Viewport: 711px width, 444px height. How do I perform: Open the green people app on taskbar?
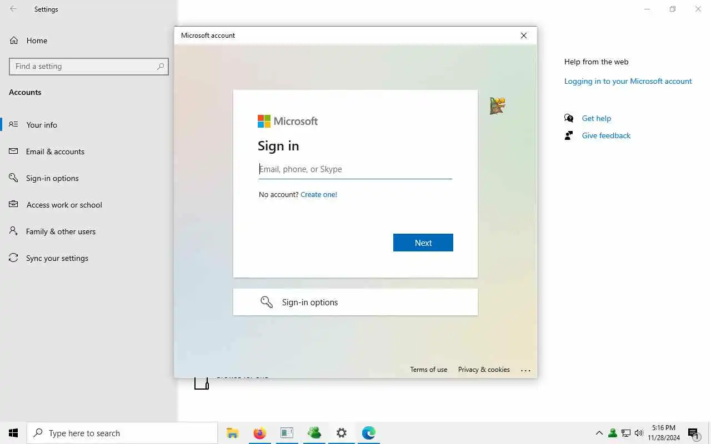coord(314,433)
